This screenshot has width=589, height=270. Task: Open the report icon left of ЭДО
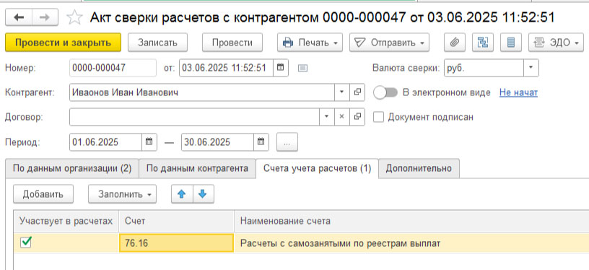pos(511,43)
